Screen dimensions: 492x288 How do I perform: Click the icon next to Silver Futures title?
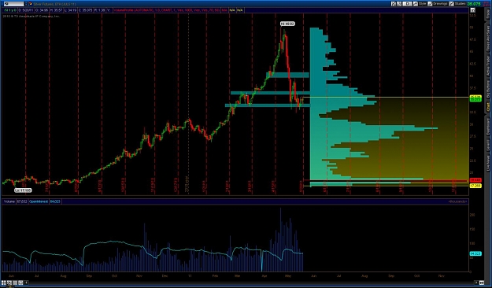click(30, 4)
